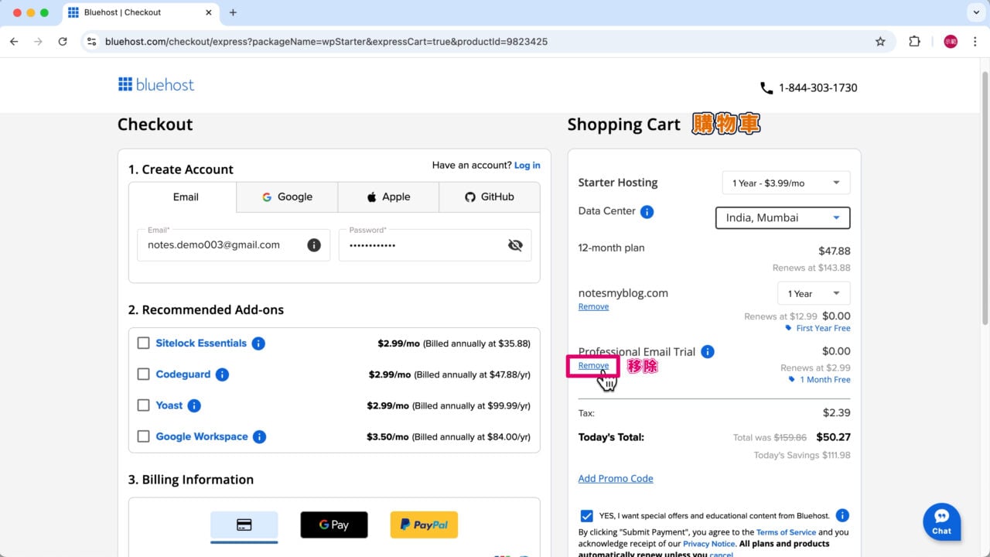Uncheck the special offers consent checkbox
990x557 pixels.
[586, 515]
